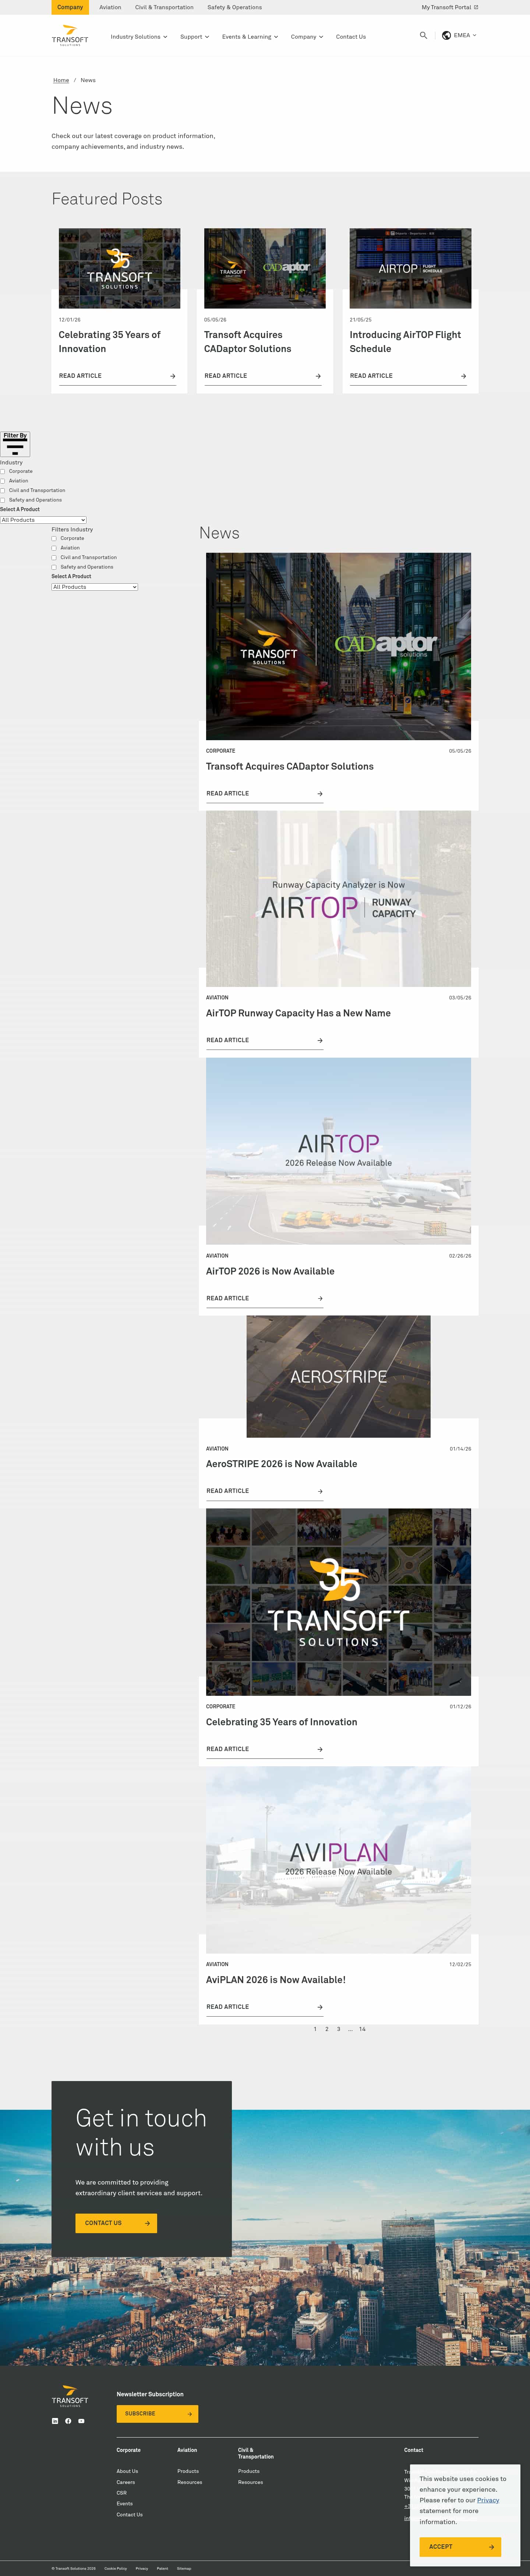
Task: Click arrow next to AirTOP Runway Capacity Read Article
Action: (320, 1040)
